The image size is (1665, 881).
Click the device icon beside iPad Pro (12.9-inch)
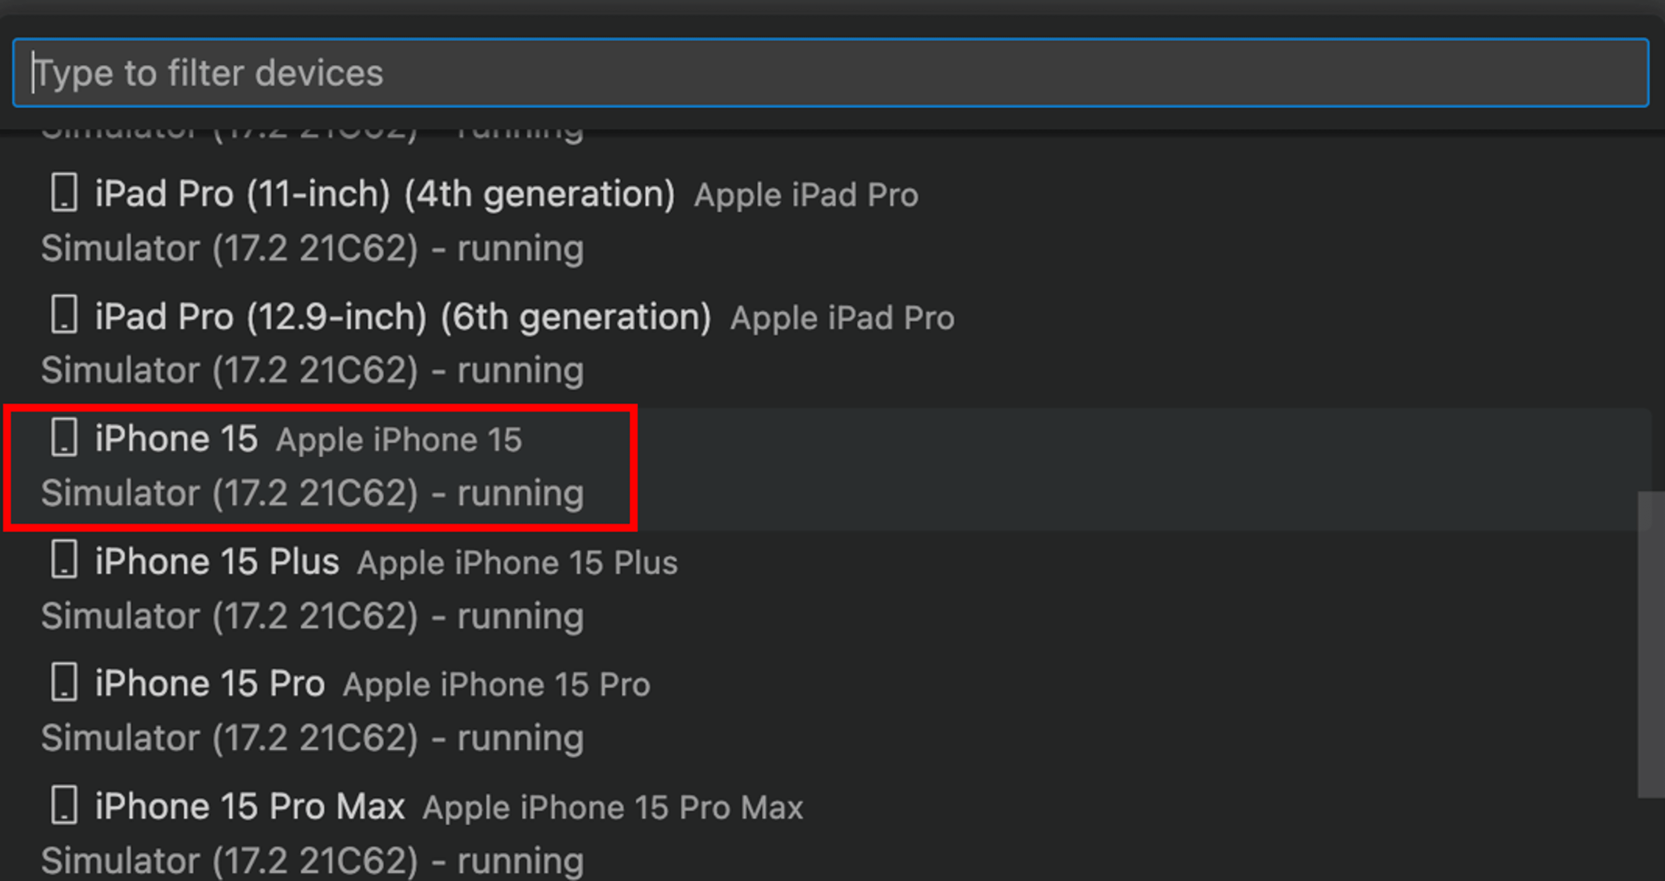click(64, 315)
